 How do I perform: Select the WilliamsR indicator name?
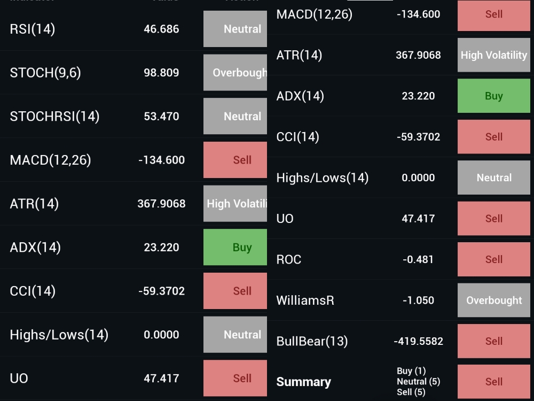tap(305, 300)
